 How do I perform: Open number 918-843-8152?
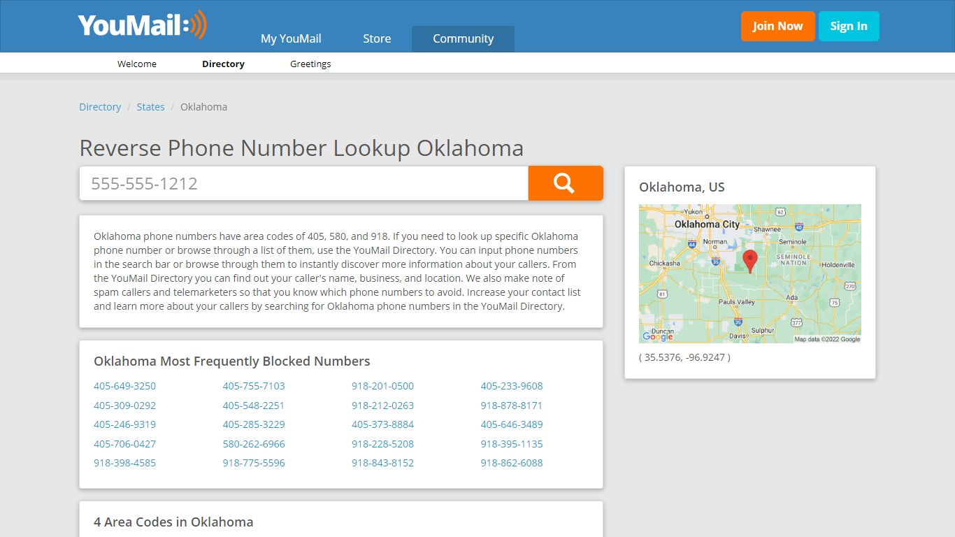point(382,463)
